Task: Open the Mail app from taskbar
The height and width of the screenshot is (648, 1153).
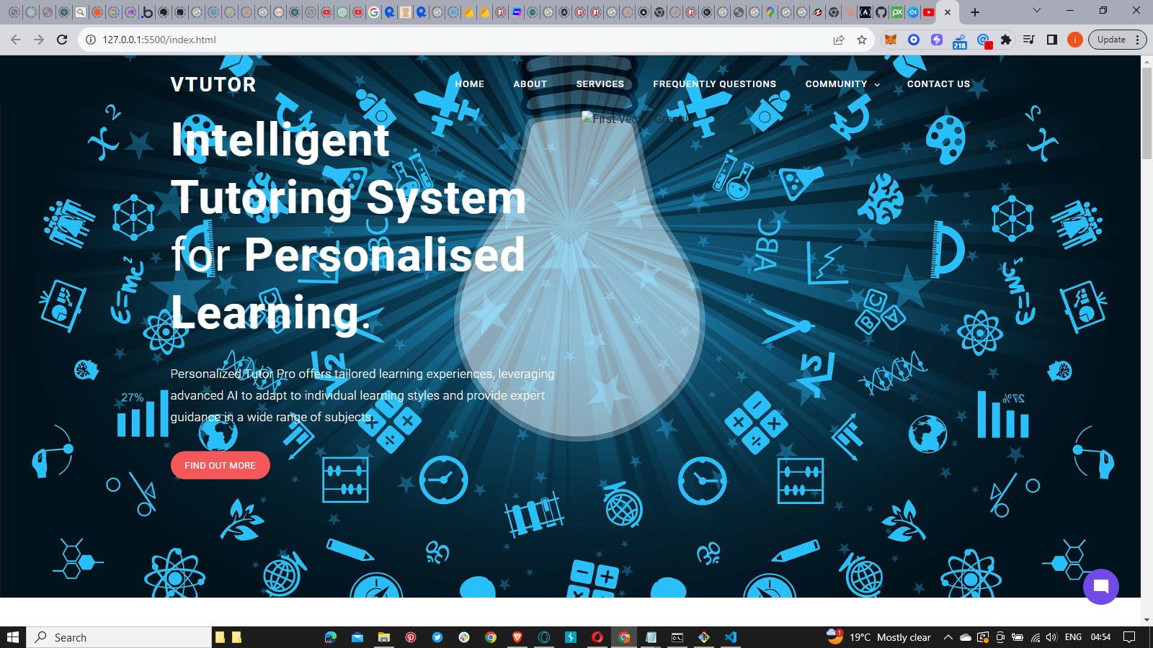Action: [x=357, y=637]
